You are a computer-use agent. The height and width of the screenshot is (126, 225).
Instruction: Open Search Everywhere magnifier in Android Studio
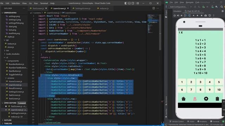[222, 7]
